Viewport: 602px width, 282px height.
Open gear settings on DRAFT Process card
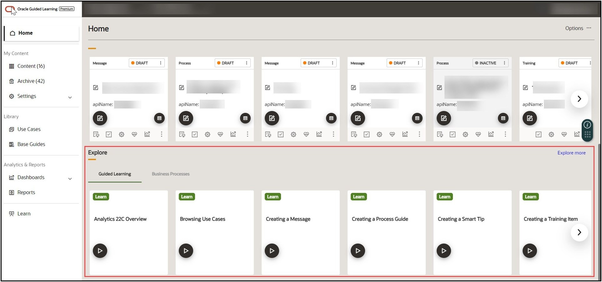[208, 134]
